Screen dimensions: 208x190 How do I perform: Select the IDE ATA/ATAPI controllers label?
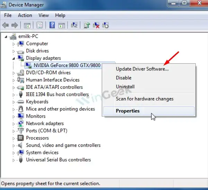coord(54,87)
